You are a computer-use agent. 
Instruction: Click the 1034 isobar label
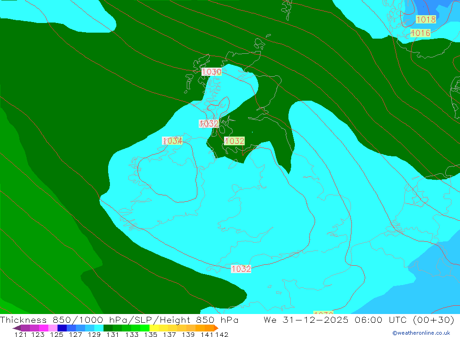click(172, 141)
